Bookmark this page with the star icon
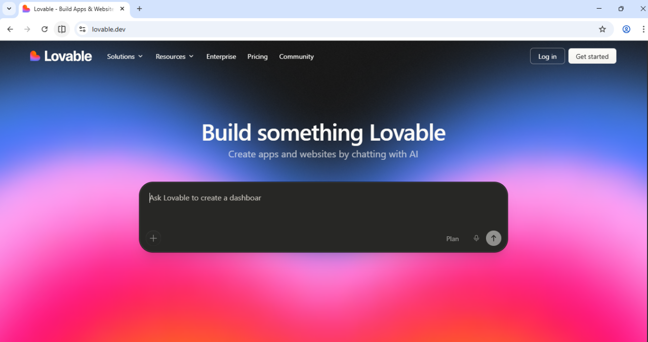 pos(602,29)
